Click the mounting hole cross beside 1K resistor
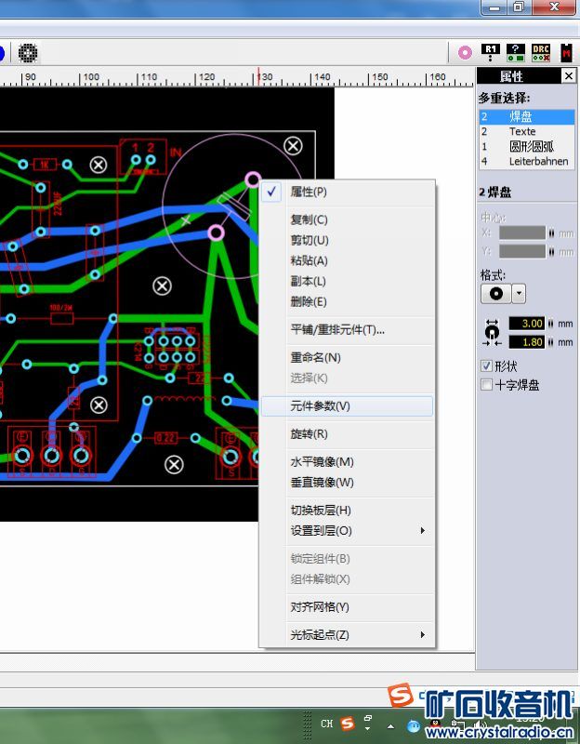Image resolution: width=580 pixels, height=744 pixels. point(99,165)
